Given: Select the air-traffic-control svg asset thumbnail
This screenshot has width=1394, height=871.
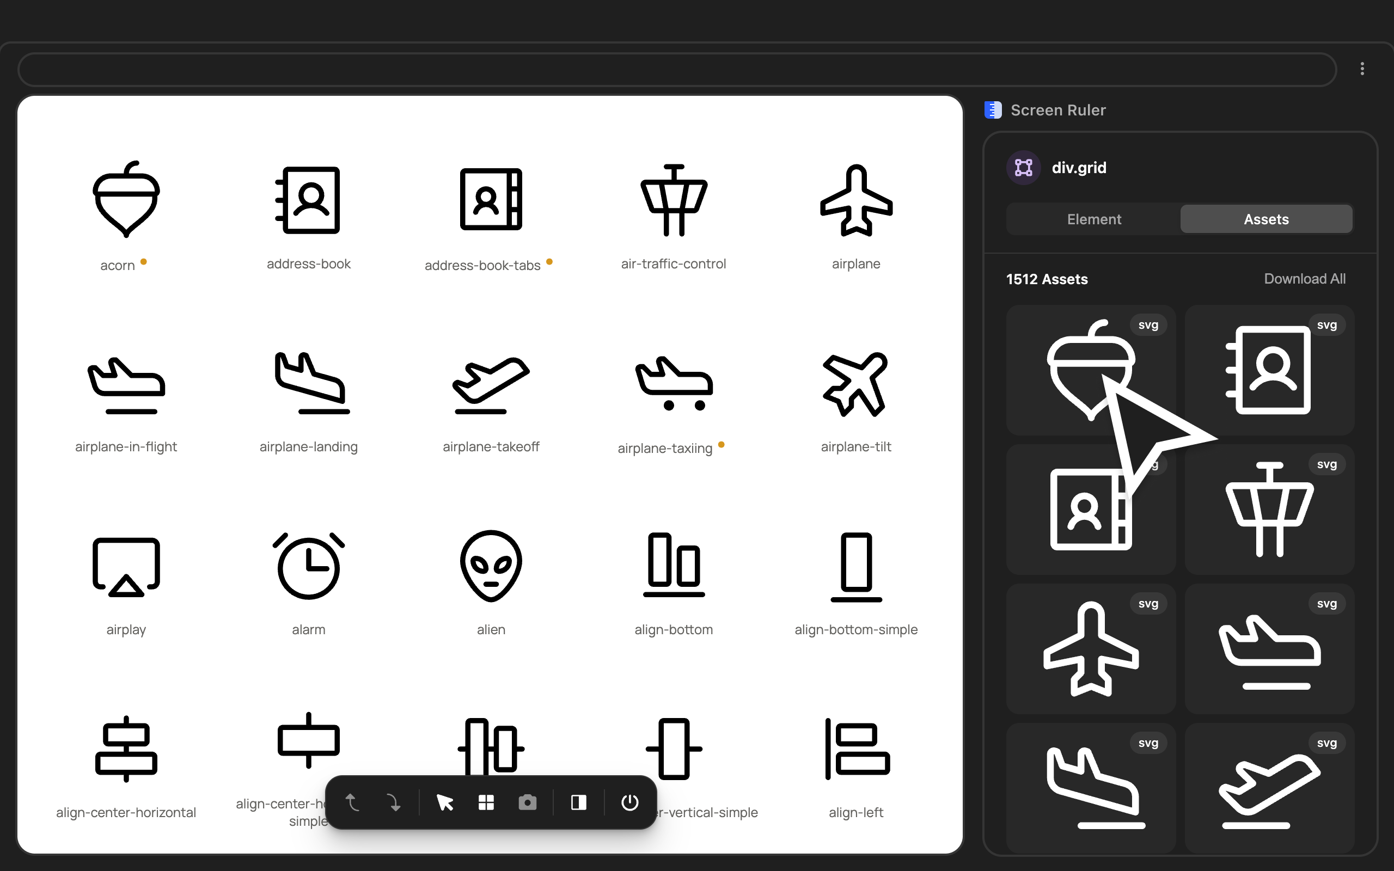Looking at the screenshot, I should pos(1269,510).
